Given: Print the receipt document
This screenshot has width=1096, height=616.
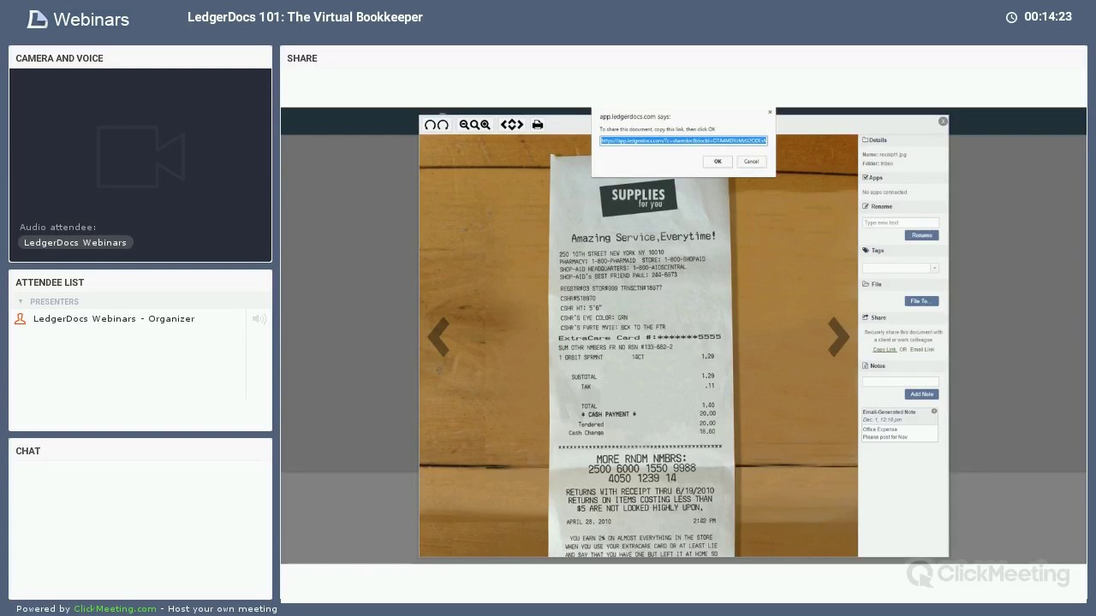Looking at the screenshot, I should [538, 125].
